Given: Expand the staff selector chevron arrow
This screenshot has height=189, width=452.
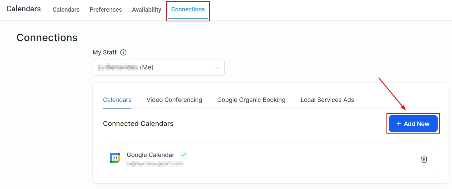Looking at the screenshot, I should click(217, 67).
